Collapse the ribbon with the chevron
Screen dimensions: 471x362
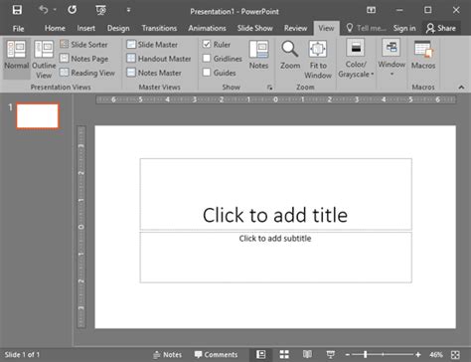(x=461, y=88)
